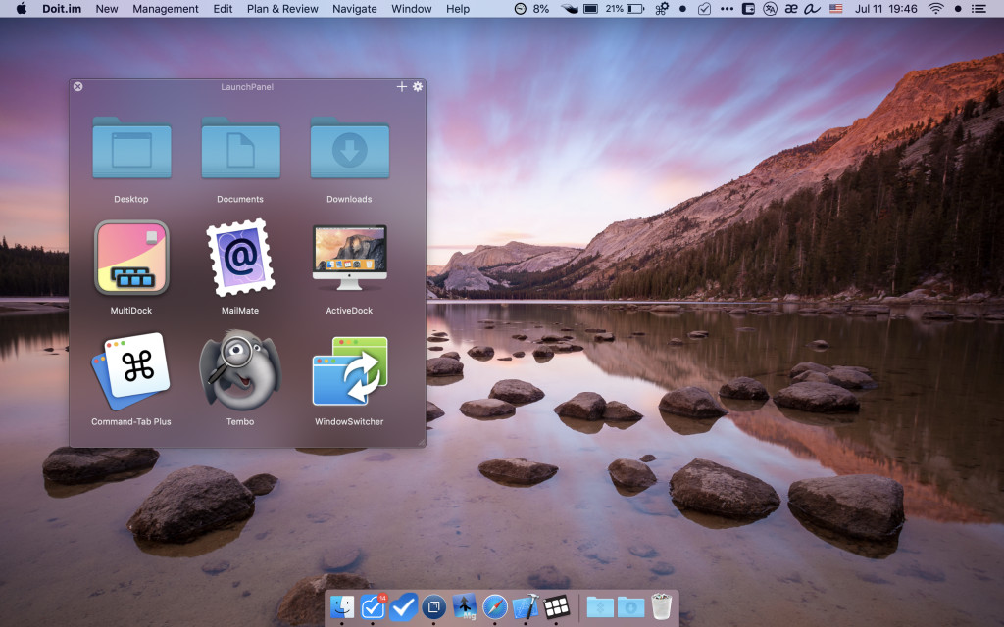The image size is (1004, 627).
Task: Add an item with the plus button
Action: pyautogui.click(x=401, y=86)
